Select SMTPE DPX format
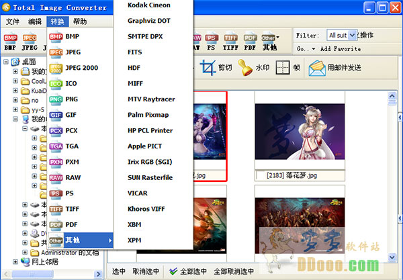 pos(153,36)
